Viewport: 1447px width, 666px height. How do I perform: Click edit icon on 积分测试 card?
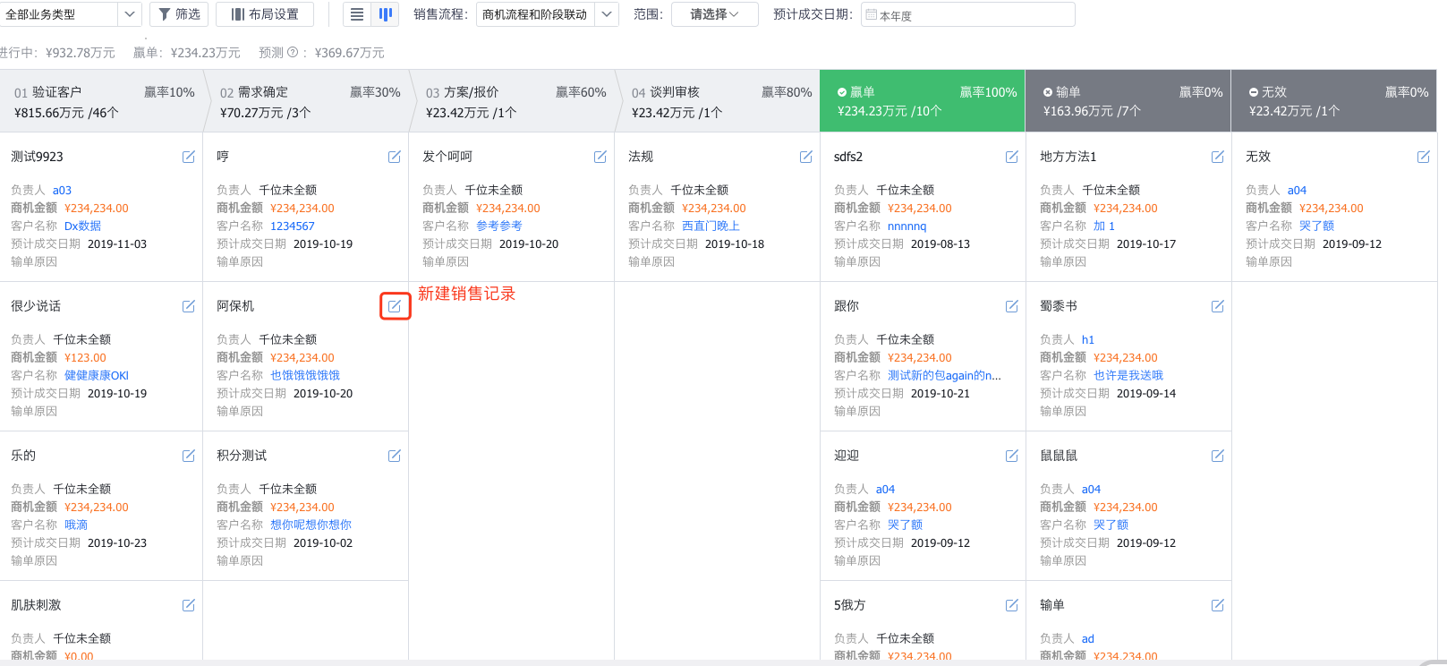pos(395,456)
